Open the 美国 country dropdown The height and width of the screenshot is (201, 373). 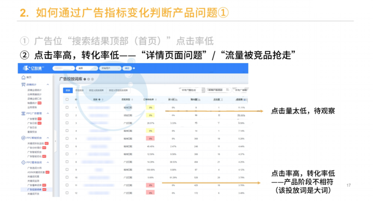click(87, 68)
